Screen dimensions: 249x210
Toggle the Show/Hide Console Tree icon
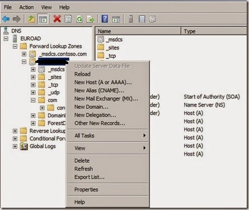[x=43, y=19]
